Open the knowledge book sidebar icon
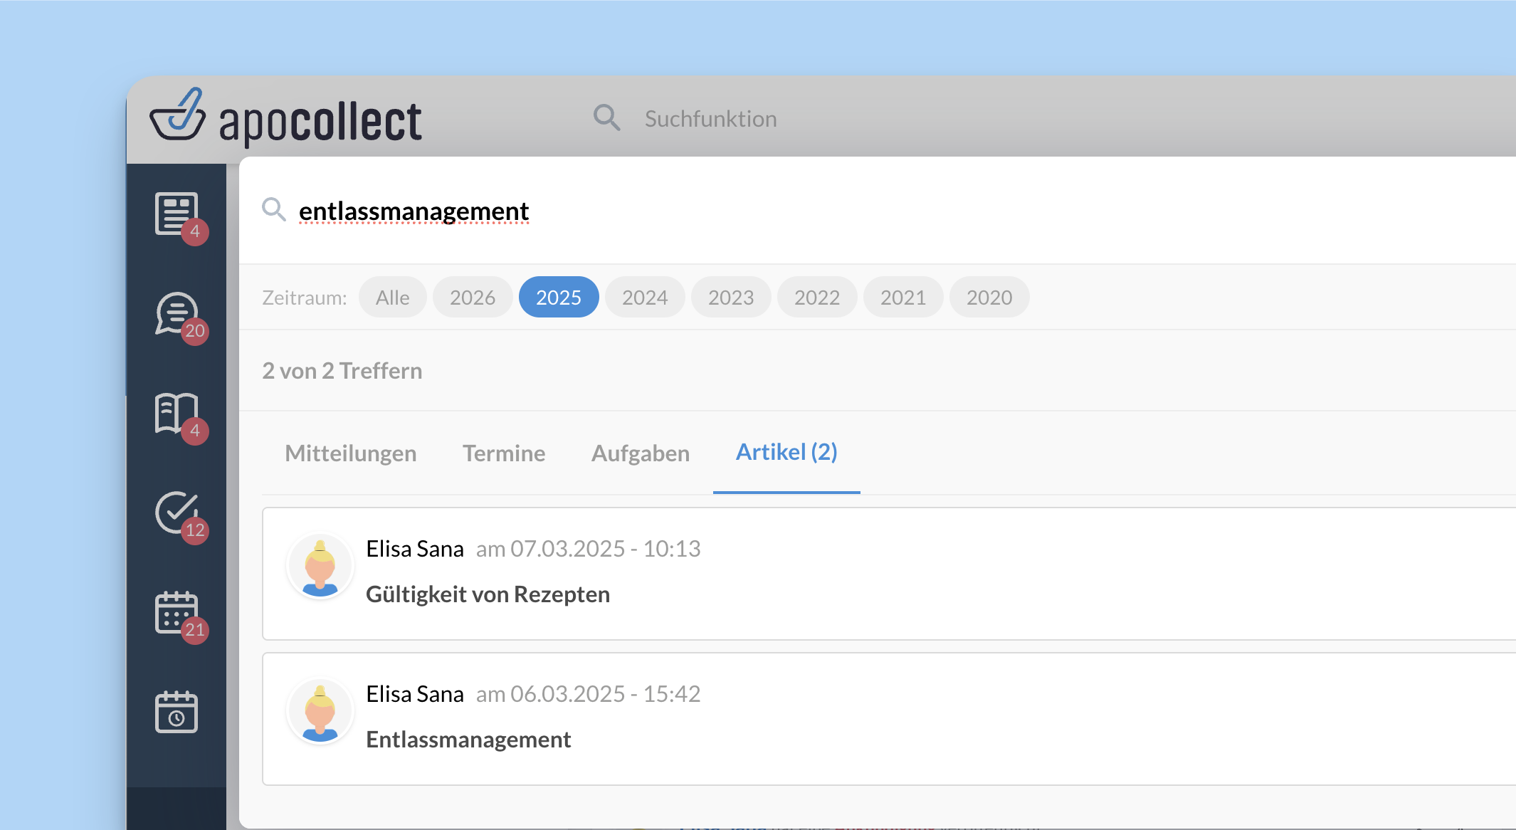Viewport: 1516px width, 830px height. (177, 413)
